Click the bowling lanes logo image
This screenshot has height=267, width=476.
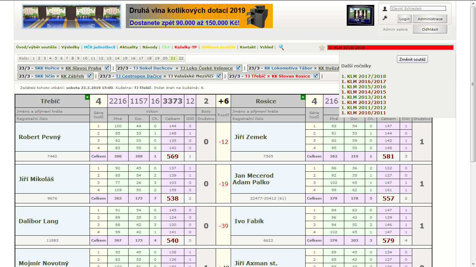tap(71, 16)
